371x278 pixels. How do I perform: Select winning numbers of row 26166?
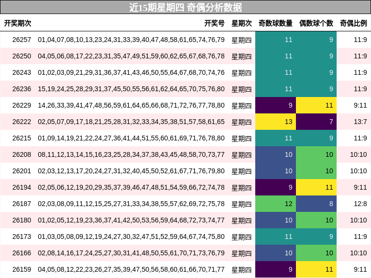(131, 253)
